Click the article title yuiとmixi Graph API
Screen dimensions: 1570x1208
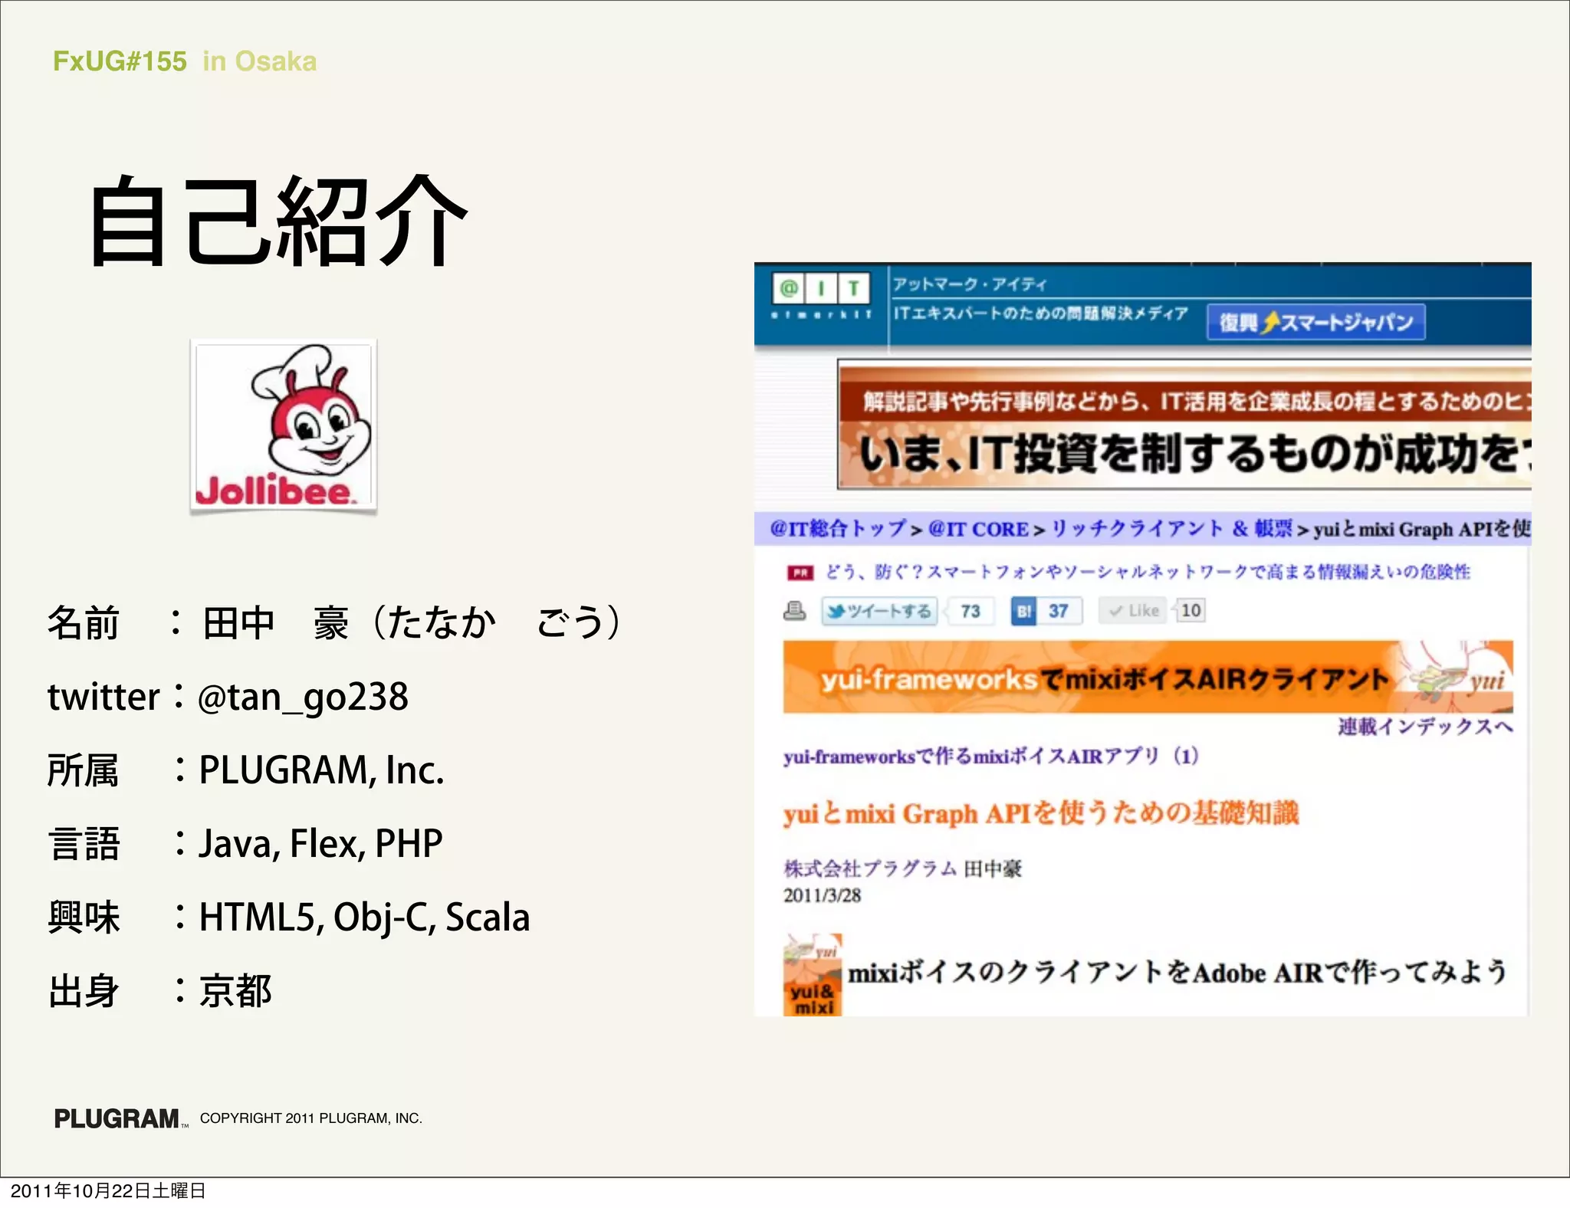click(x=1040, y=813)
